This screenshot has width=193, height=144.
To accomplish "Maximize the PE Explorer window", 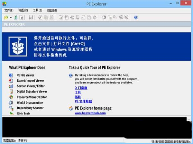I will pyautogui.click(x=177, y=3).
